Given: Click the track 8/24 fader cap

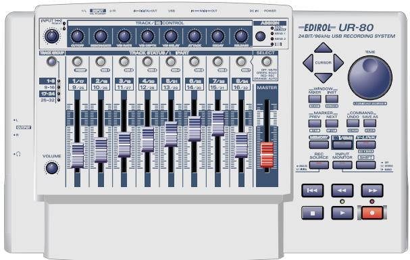Looking at the screenshot, I should tap(241, 146).
